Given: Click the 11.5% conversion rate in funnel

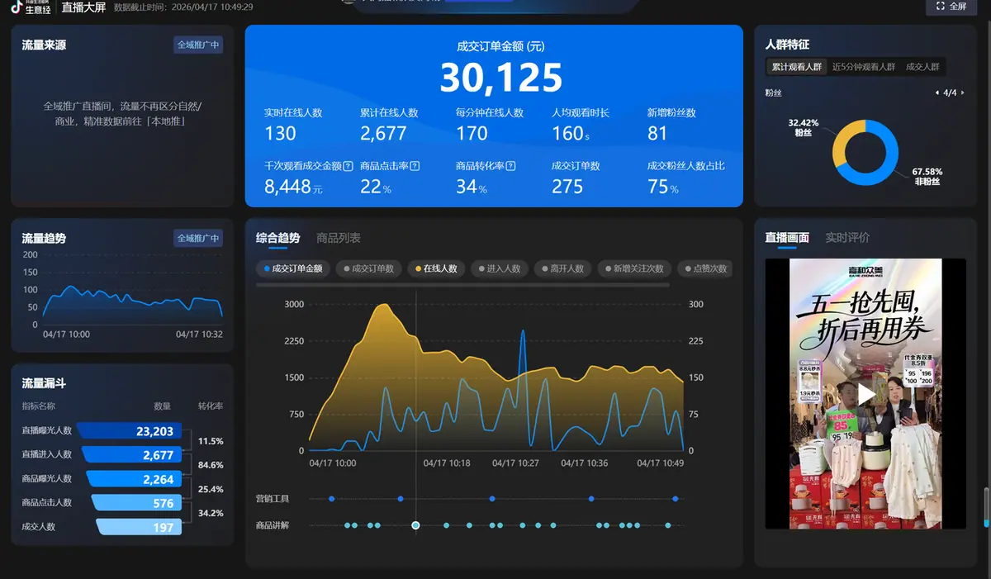Looking at the screenshot, I should (211, 441).
